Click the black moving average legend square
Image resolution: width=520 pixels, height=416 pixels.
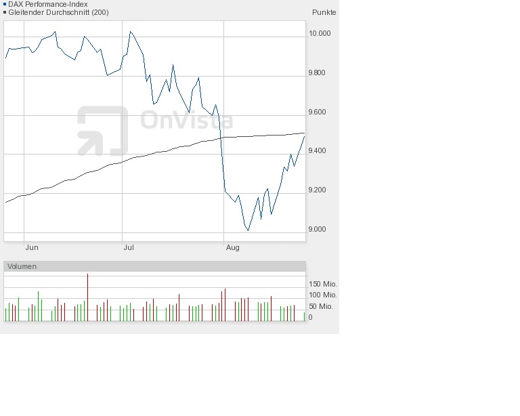click(x=5, y=12)
